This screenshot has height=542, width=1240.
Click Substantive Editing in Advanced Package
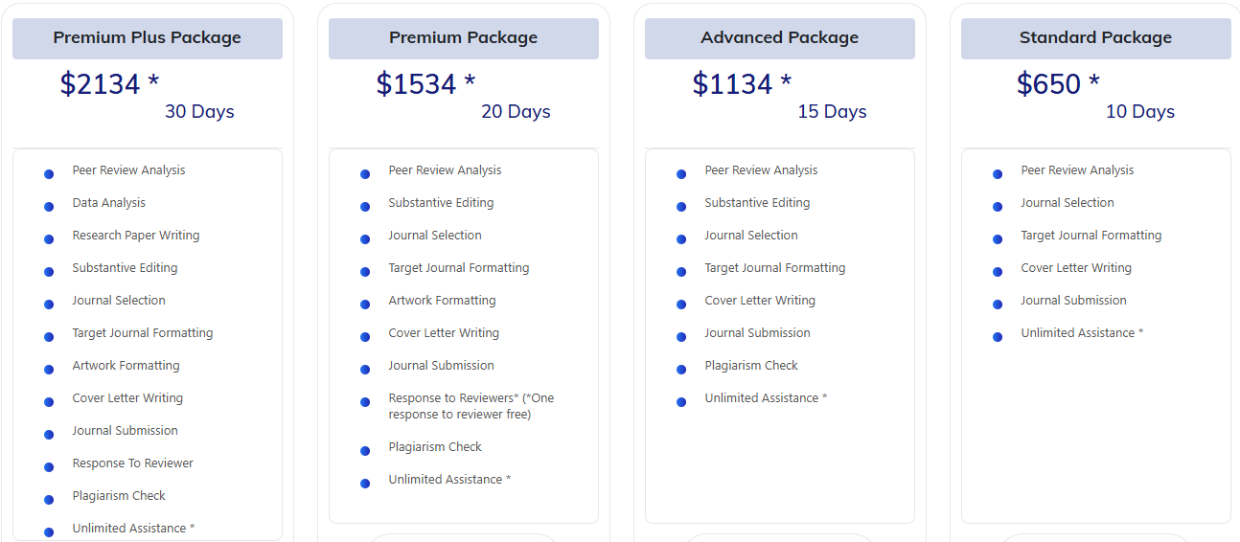[757, 203]
